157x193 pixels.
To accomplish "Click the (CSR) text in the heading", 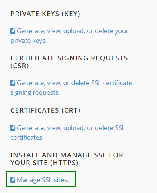I will (20, 66).
